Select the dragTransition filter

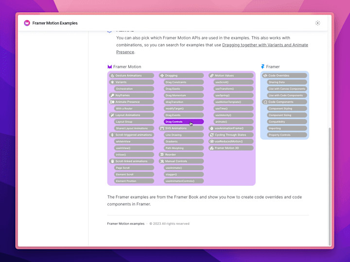point(184,102)
